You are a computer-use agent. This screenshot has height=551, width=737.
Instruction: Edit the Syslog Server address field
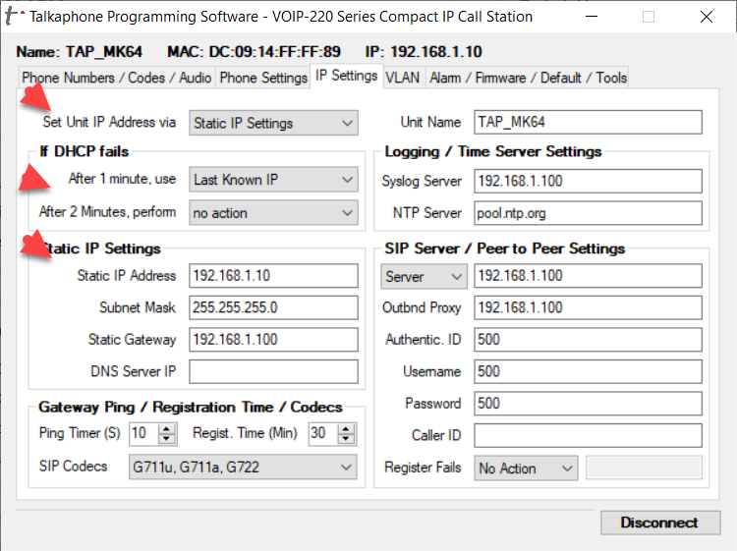click(x=588, y=181)
